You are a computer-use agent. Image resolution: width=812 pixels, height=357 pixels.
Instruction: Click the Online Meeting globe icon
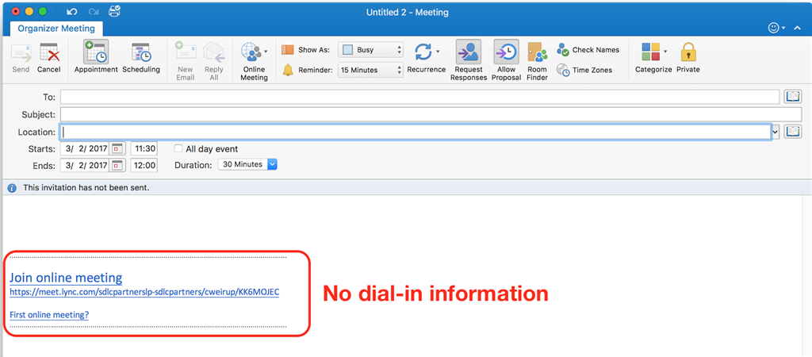pyautogui.click(x=251, y=52)
